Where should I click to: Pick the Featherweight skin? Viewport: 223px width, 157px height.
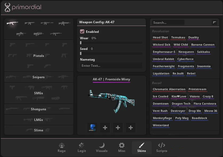coord(164,66)
